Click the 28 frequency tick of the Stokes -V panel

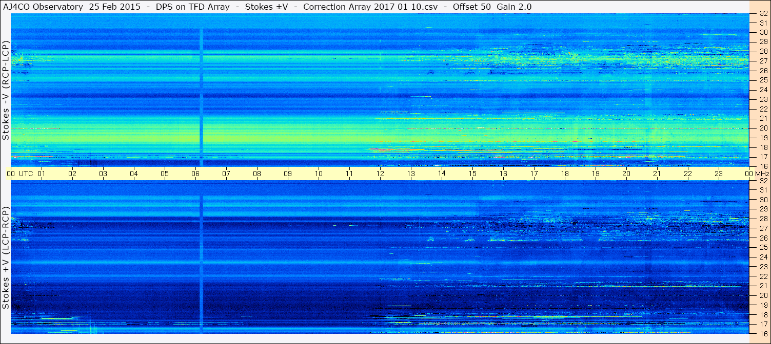pyautogui.click(x=763, y=51)
